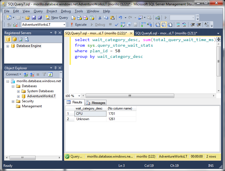This screenshot has width=225, height=171.
Task: Click the Analysis Services DMX Query icon
Action: point(86,18)
